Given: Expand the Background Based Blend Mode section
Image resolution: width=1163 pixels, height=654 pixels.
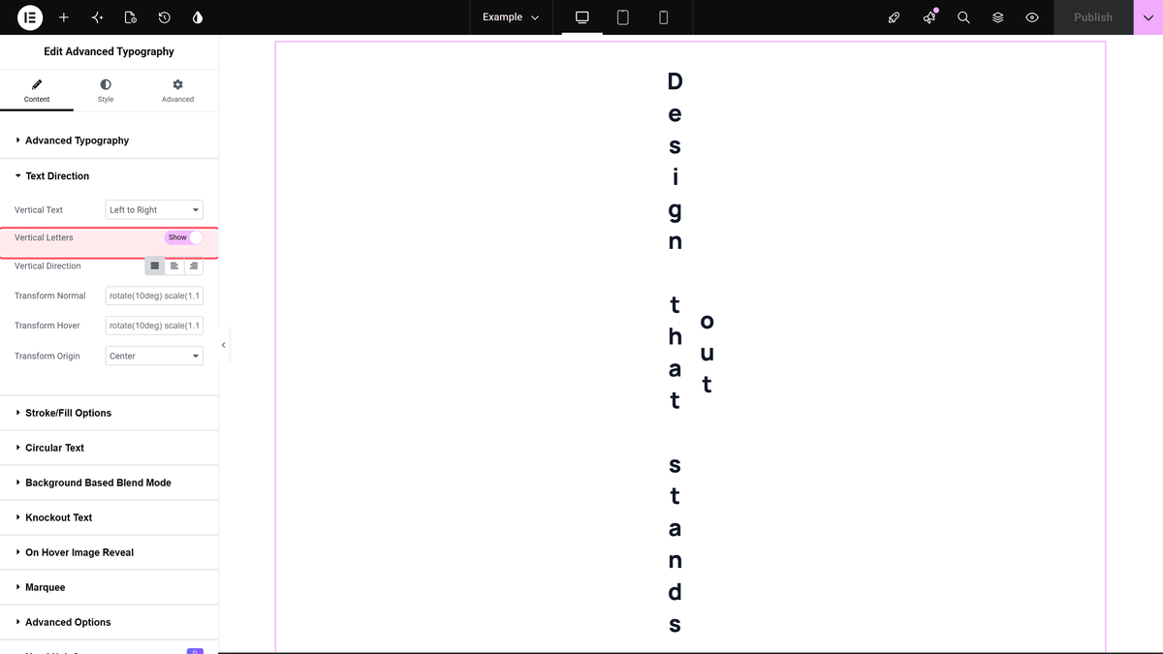Looking at the screenshot, I should coord(109,483).
